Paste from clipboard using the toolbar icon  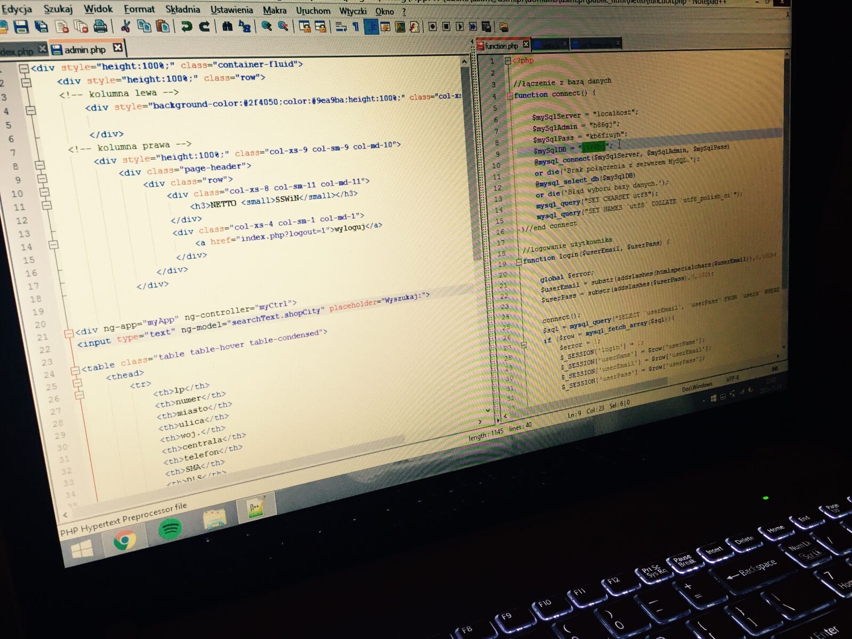pos(163,26)
